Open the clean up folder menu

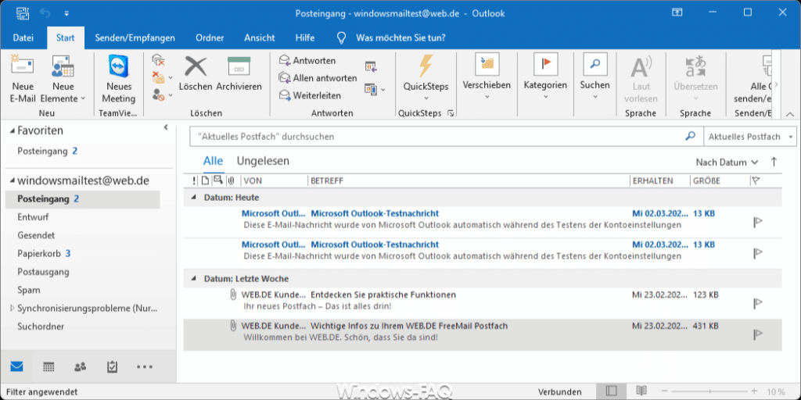[x=163, y=78]
